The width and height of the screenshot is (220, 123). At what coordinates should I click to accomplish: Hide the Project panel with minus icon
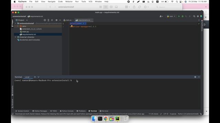pyautogui.click(x=60, y=20)
